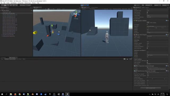The image size is (170, 96).
Task: Click active Unity taskbar icon
Action: tap(67, 94)
